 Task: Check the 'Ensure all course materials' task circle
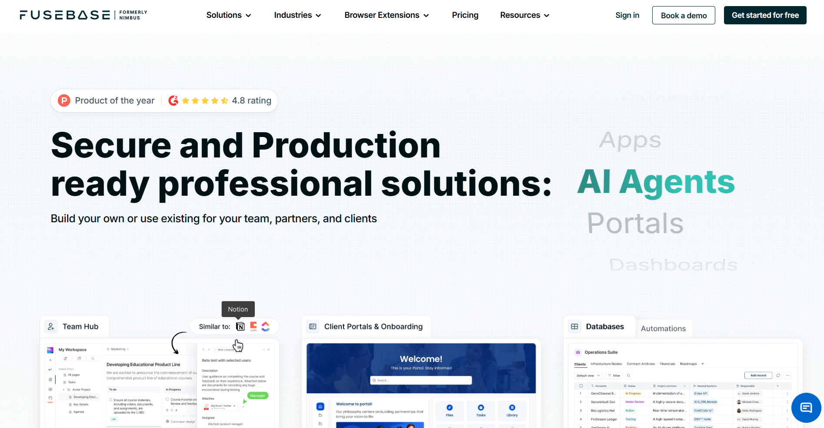pyautogui.click(x=111, y=400)
